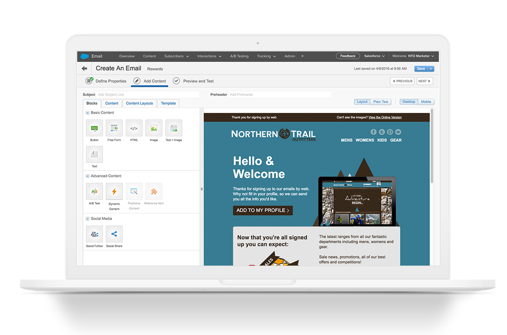Click the Add Content pencil icon

[137, 81]
